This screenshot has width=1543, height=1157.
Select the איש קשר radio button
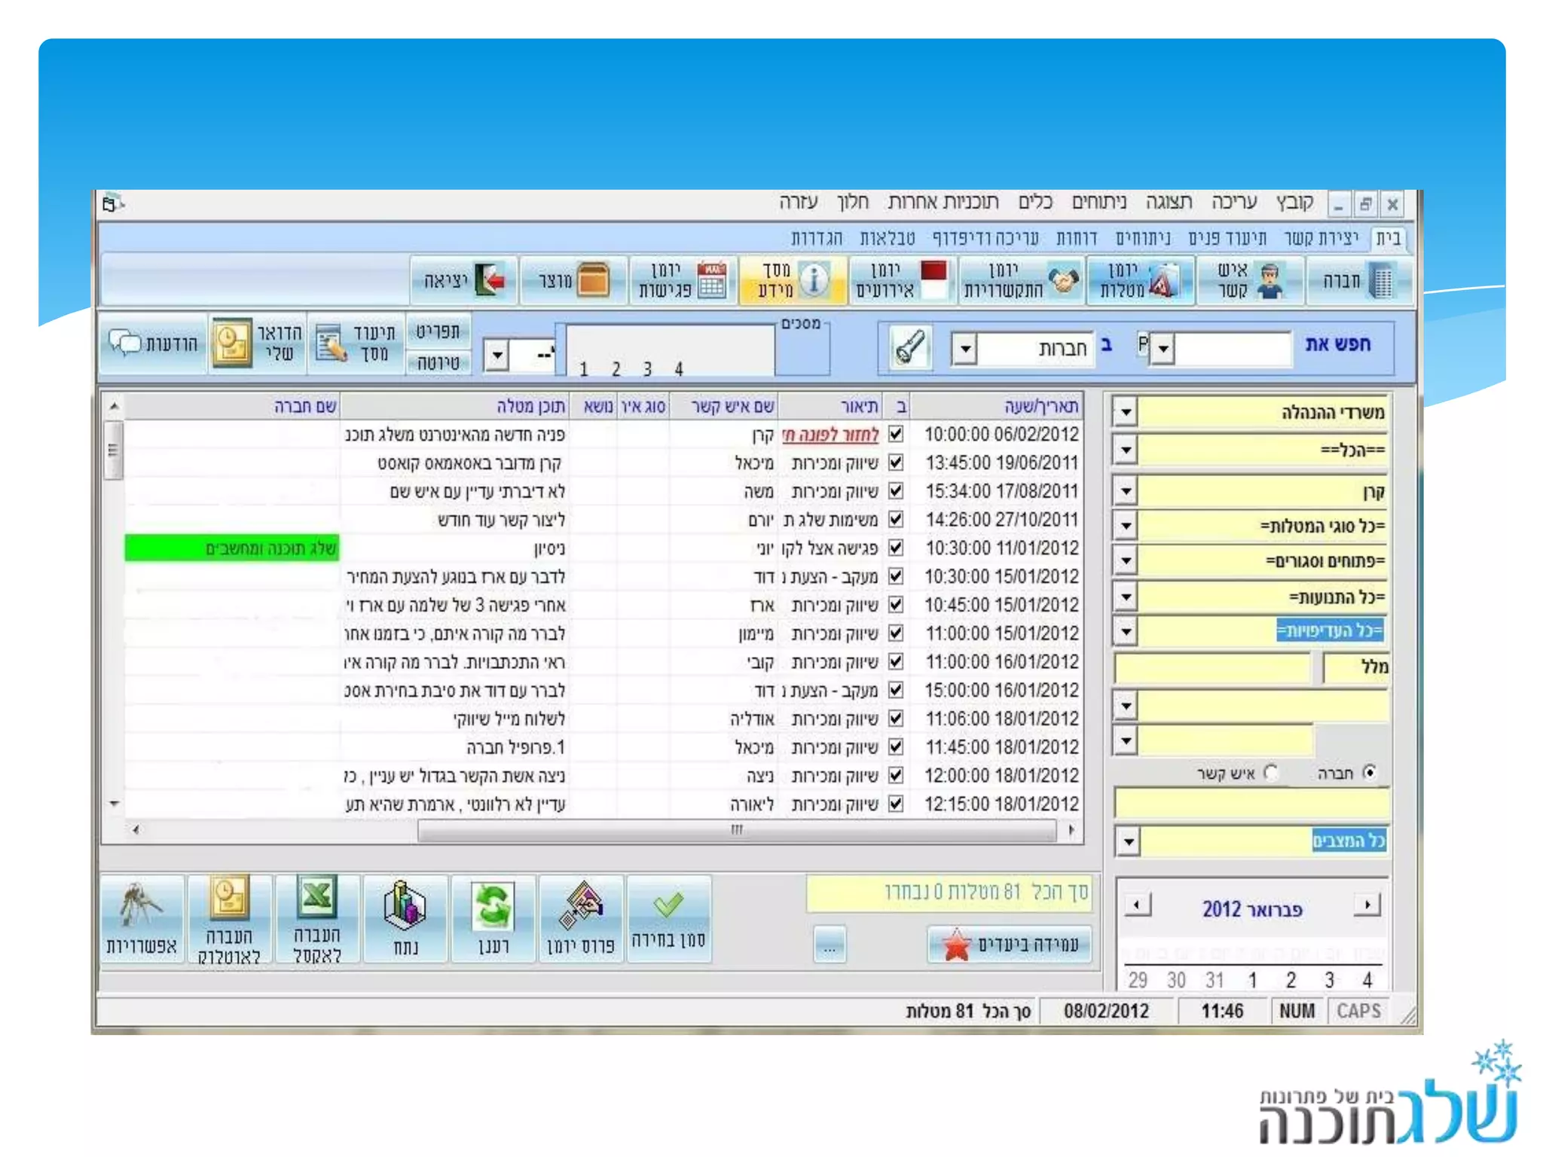tap(1271, 773)
